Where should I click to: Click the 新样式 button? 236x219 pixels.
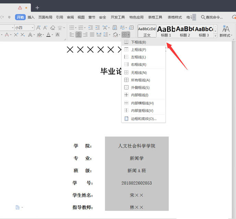point(226,31)
